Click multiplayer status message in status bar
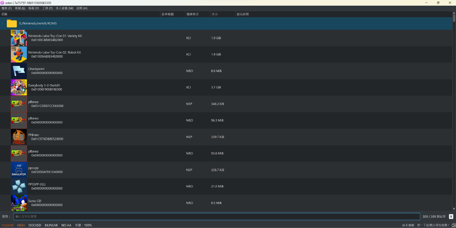The width and height of the screenshot is (456, 228). click(x=426, y=225)
